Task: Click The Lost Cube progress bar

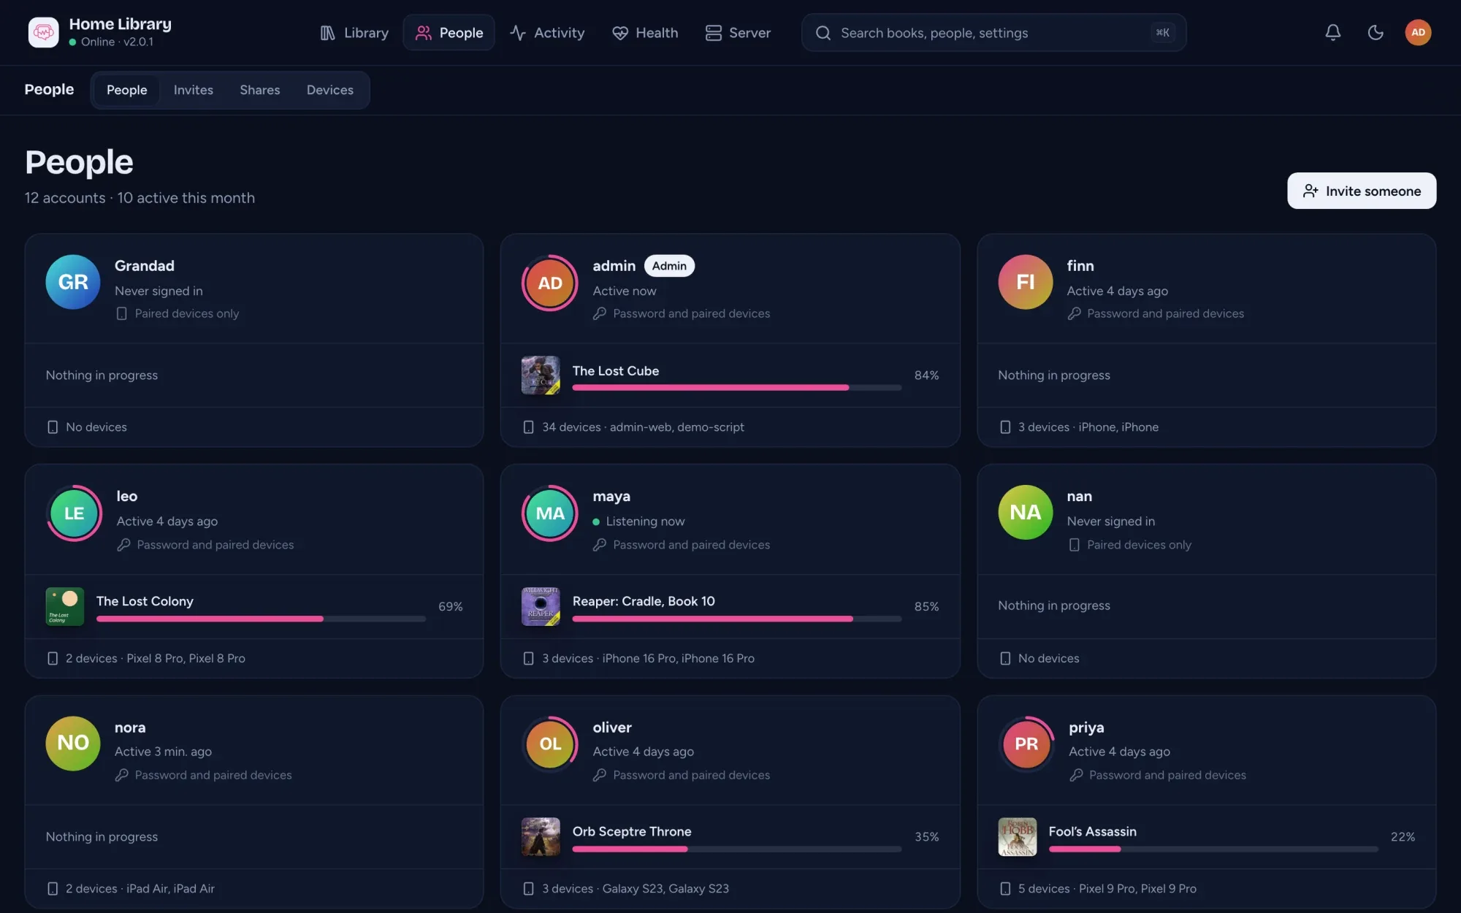Action: 736,388
